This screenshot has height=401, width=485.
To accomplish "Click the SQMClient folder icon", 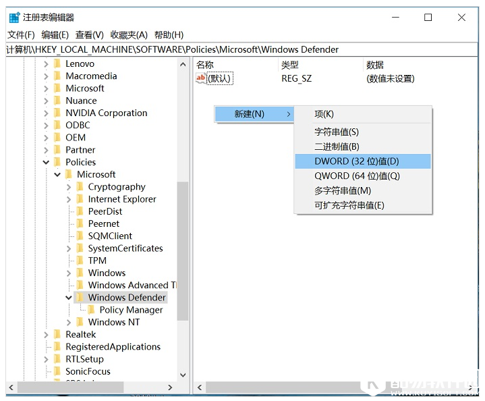I will pyautogui.click(x=80, y=236).
